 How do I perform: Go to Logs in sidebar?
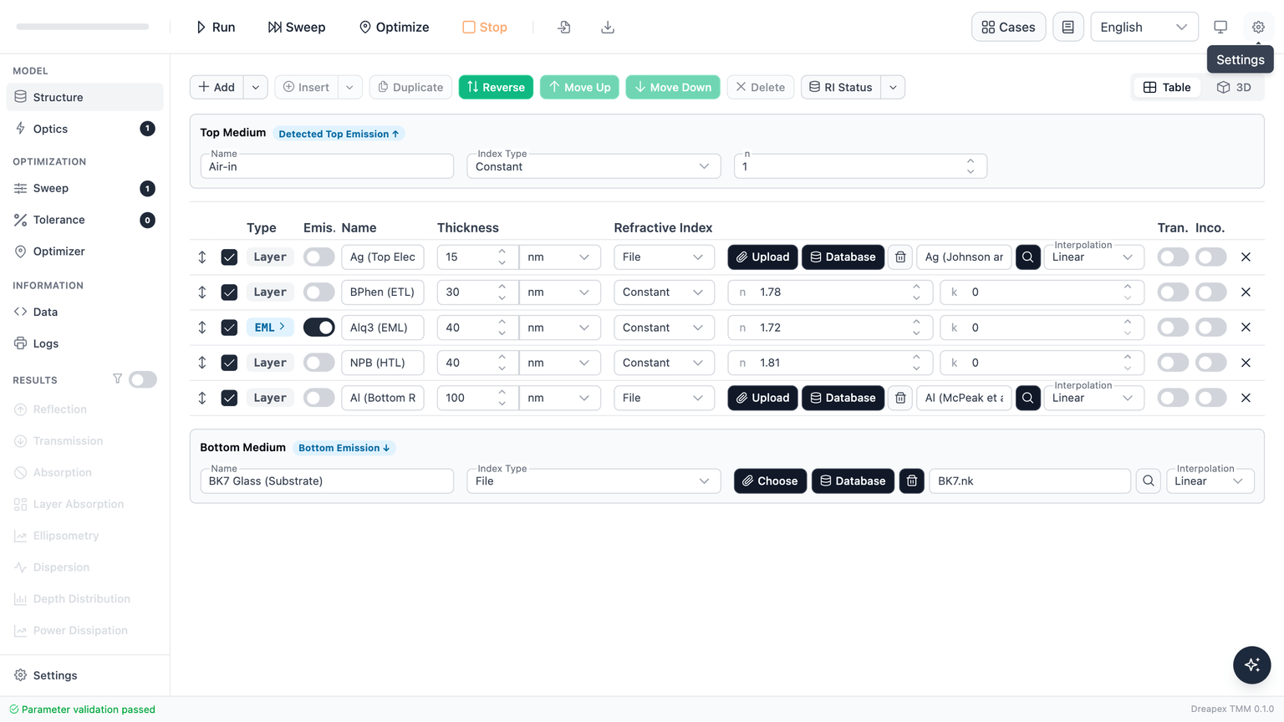(84, 343)
